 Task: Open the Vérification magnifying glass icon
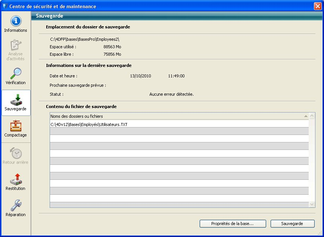tap(16, 73)
